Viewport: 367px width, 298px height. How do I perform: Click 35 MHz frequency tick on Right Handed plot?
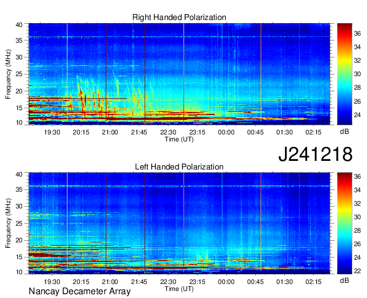tap(19, 40)
